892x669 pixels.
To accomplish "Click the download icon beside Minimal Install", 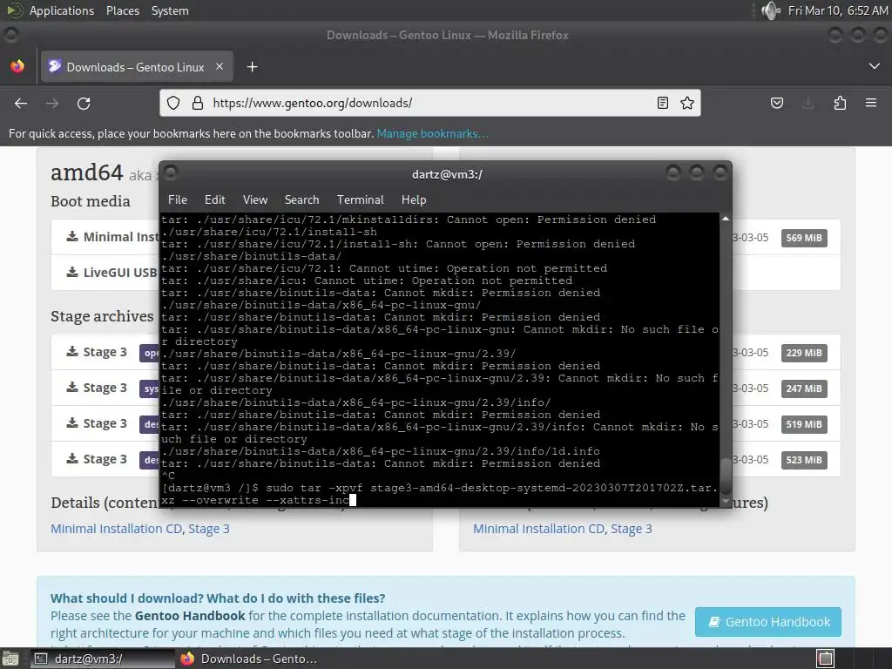I will coord(72,236).
